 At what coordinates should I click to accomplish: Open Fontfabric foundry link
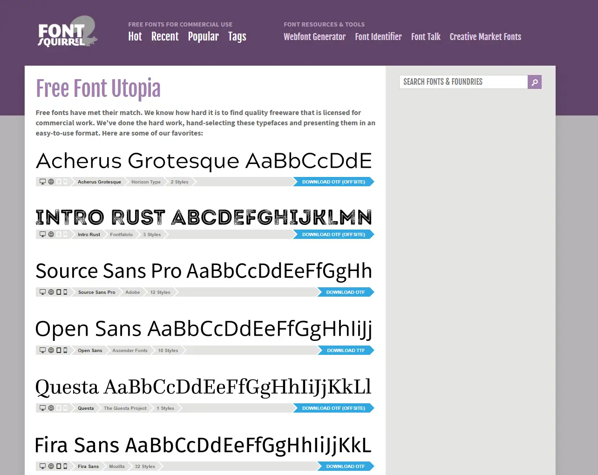[122, 234]
